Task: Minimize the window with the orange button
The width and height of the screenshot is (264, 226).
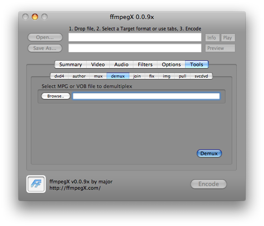Action: coord(35,17)
